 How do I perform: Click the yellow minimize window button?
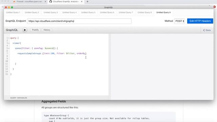[9, 7]
